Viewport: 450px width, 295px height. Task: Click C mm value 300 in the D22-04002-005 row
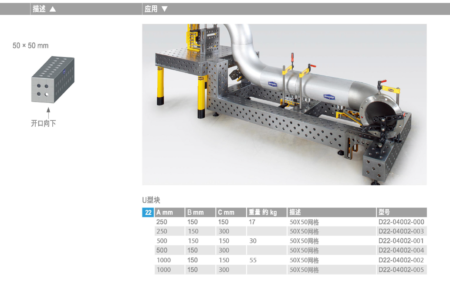pyautogui.click(x=224, y=270)
